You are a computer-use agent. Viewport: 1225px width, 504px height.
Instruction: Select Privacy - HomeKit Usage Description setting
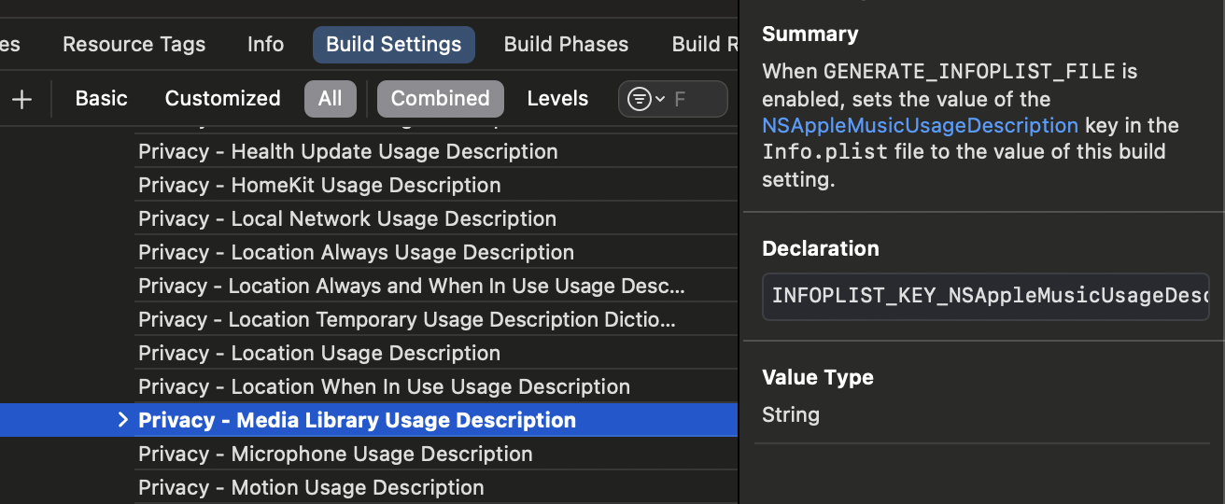click(x=319, y=185)
